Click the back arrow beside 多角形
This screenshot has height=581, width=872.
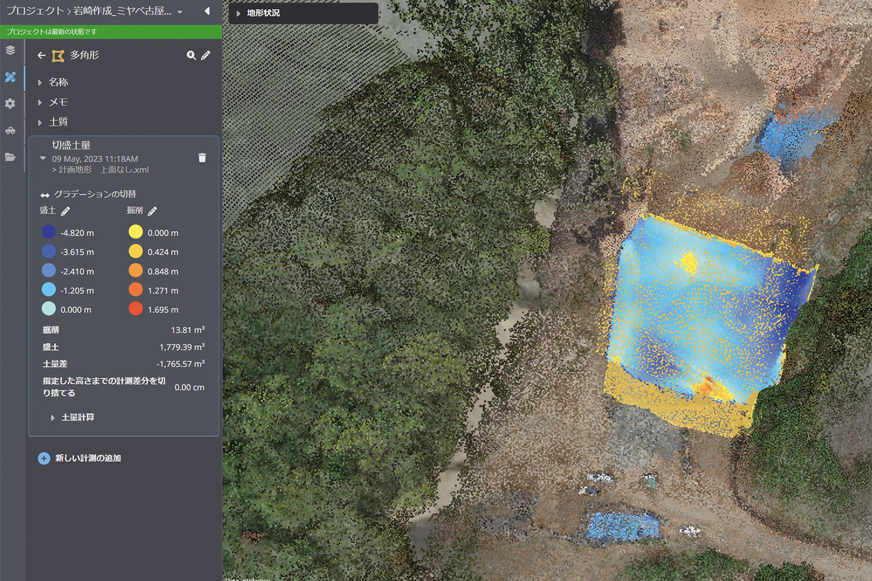[41, 56]
